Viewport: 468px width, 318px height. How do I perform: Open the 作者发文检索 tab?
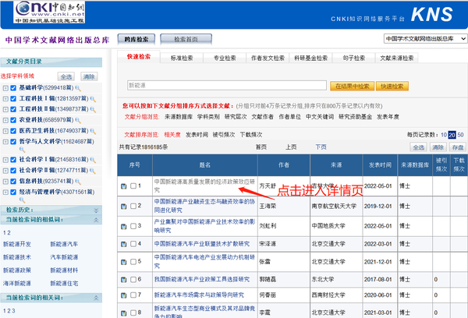pos(268,58)
